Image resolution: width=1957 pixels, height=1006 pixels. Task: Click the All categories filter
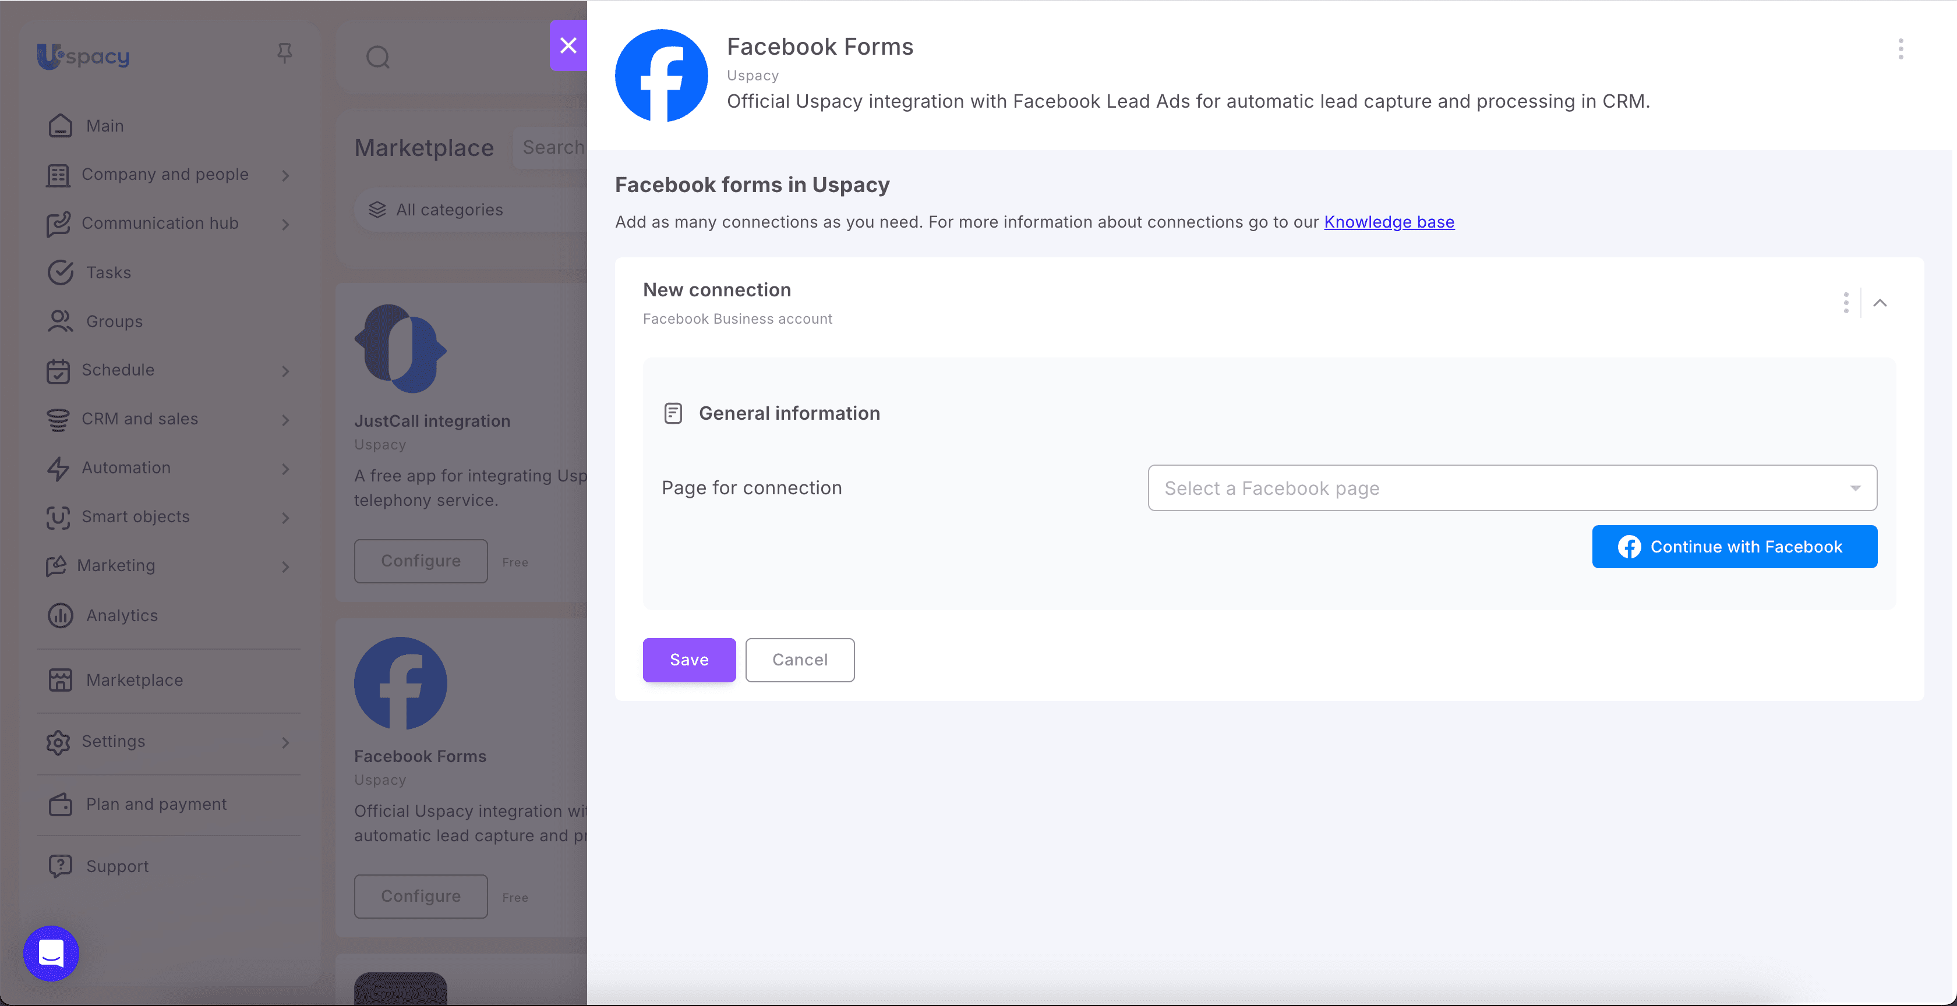point(471,210)
